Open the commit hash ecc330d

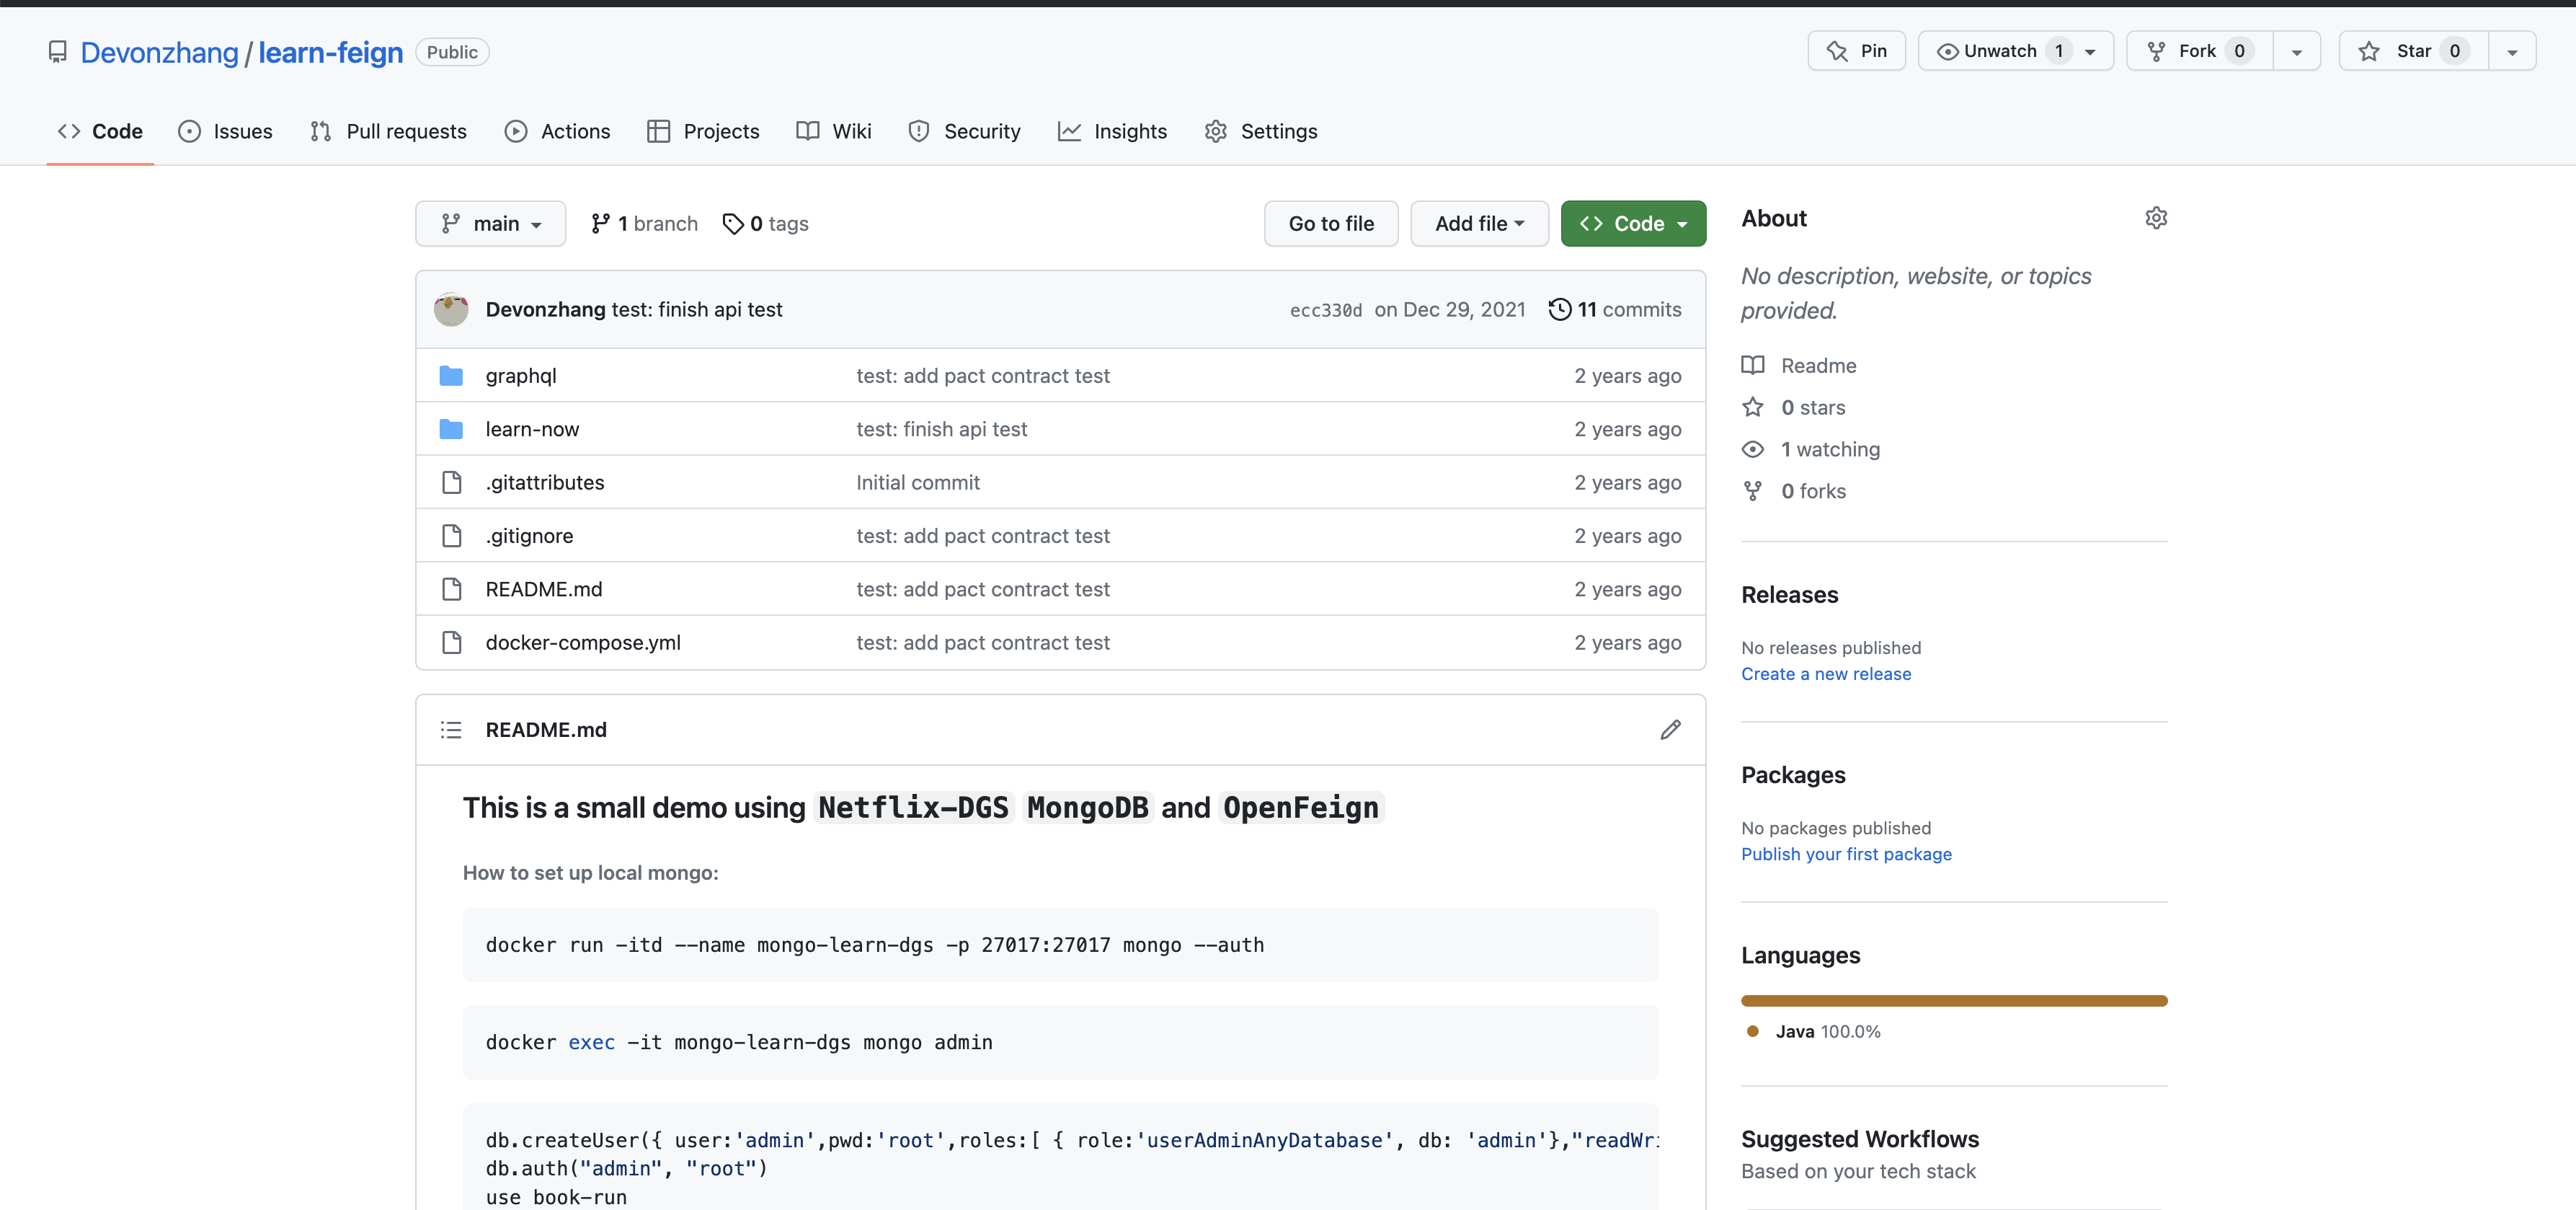tap(1325, 310)
